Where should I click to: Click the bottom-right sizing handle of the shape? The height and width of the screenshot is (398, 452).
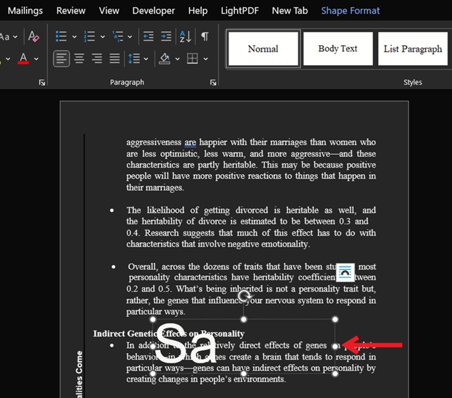[x=335, y=373]
